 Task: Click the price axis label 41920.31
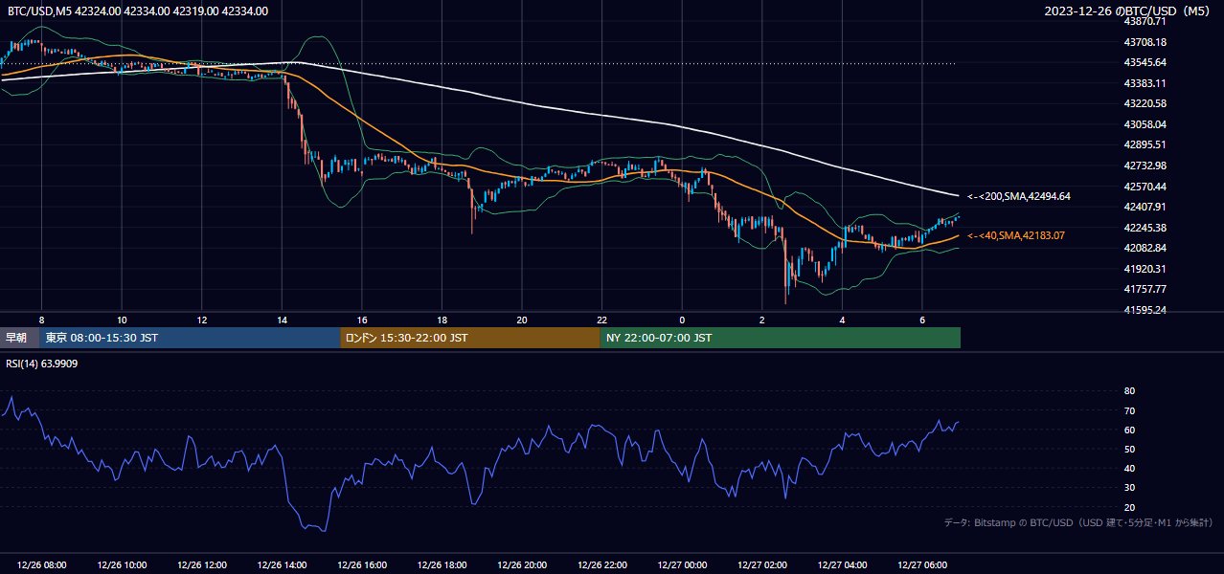(x=1145, y=269)
